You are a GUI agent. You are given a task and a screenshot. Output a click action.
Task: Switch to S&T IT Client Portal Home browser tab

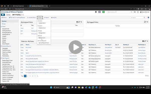[x=19, y=6]
